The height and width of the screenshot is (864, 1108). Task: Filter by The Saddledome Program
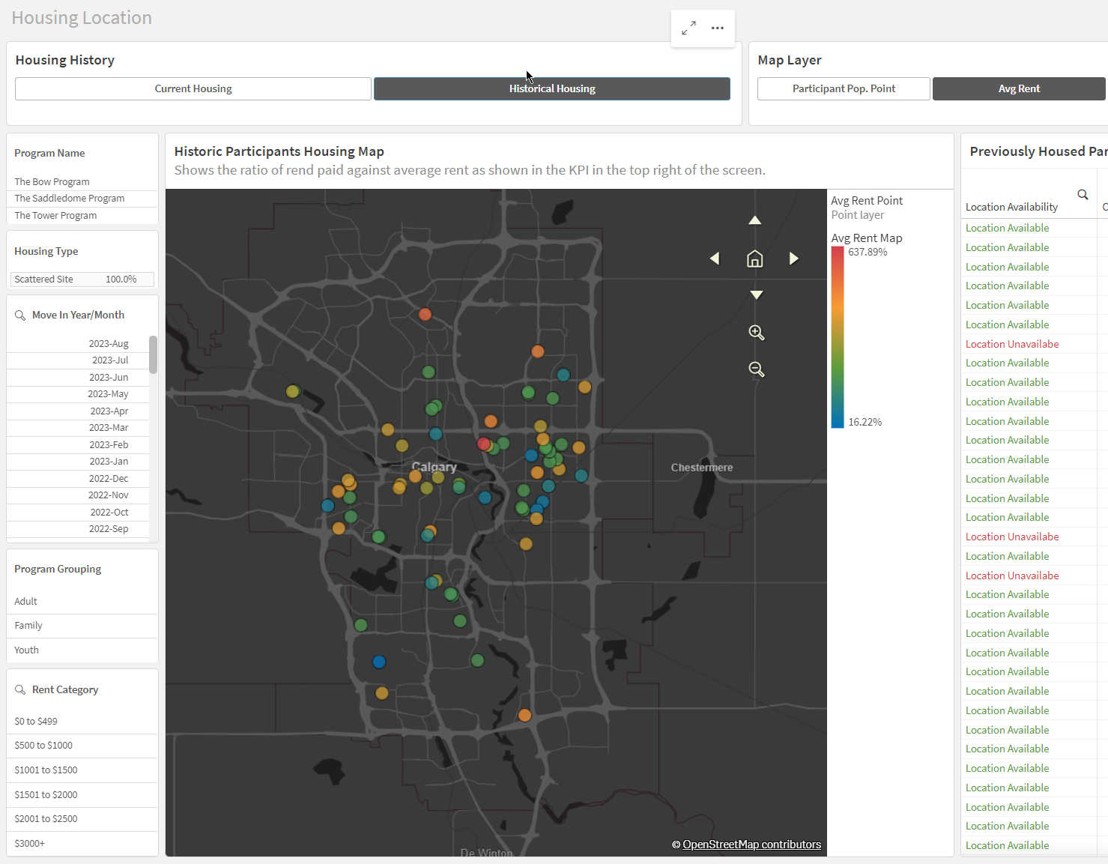[x=70, y=199]
